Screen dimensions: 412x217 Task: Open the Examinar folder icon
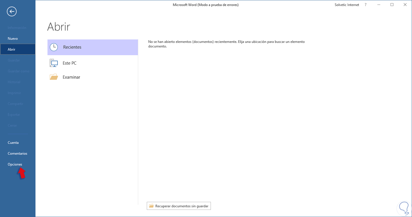tap(54, 77)
